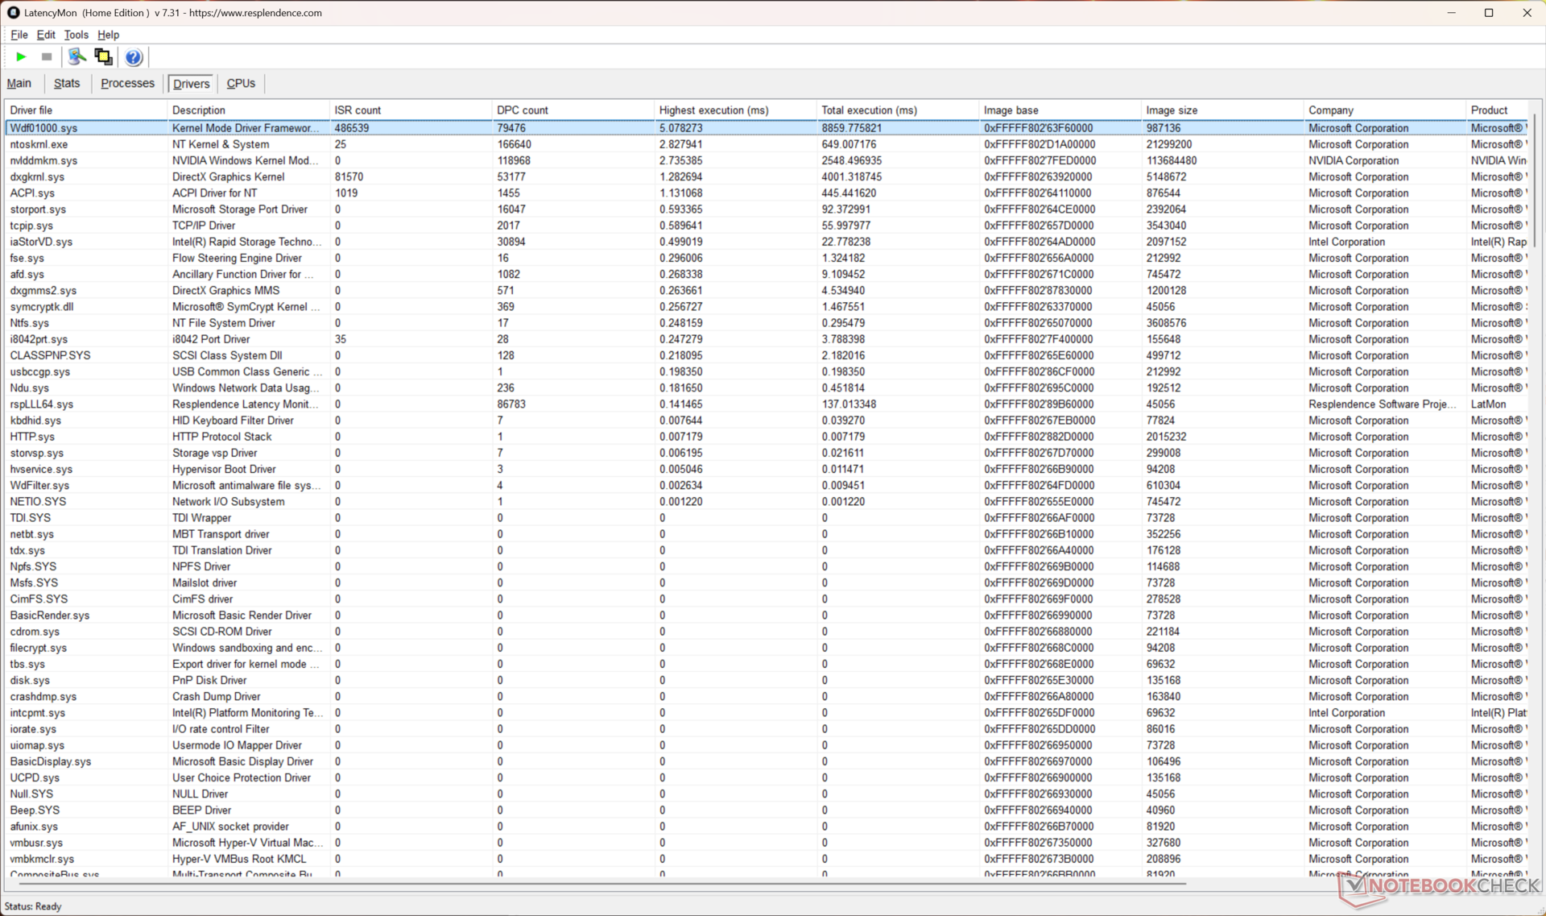Select the dxgmms2.sys row

(767, 291)
